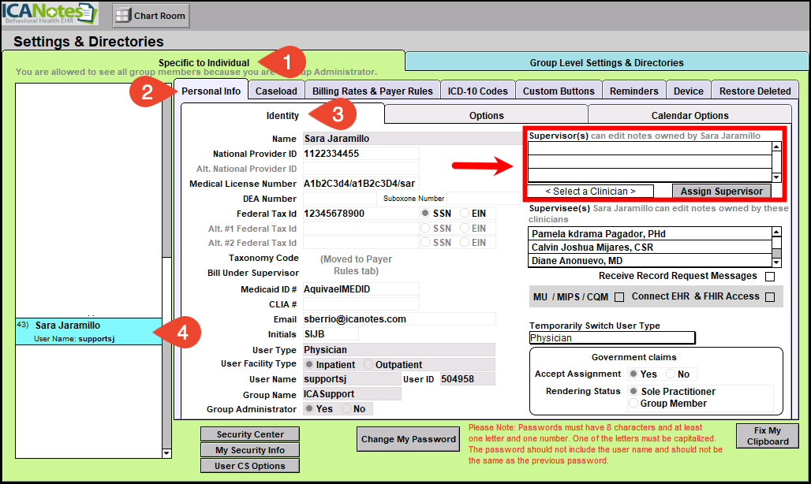Click into the Email input field
Image resolution: width=811 pixels, height=484 pixels.
click(399, 319)
